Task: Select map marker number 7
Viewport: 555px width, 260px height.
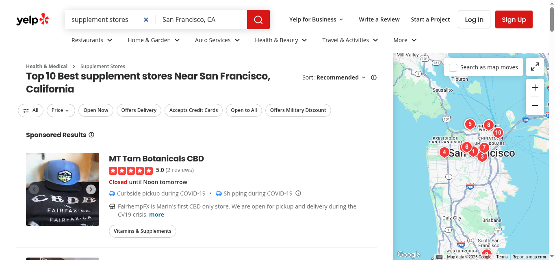Action: 484,148
